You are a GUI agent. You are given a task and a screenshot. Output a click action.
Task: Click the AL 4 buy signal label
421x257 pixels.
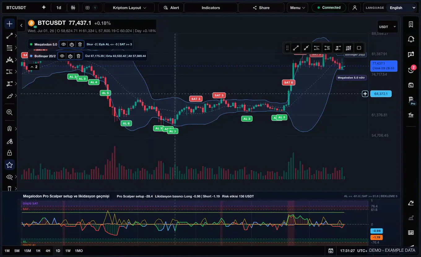coord(93,82)
